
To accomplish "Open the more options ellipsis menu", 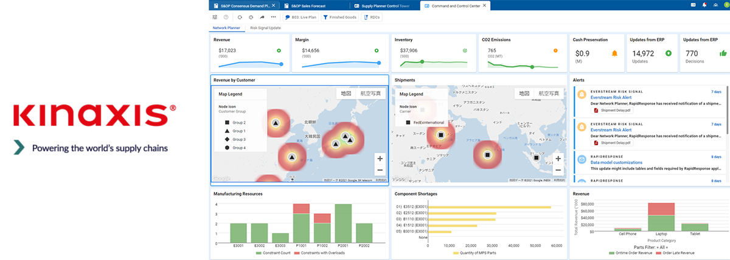I will point(274,17).
